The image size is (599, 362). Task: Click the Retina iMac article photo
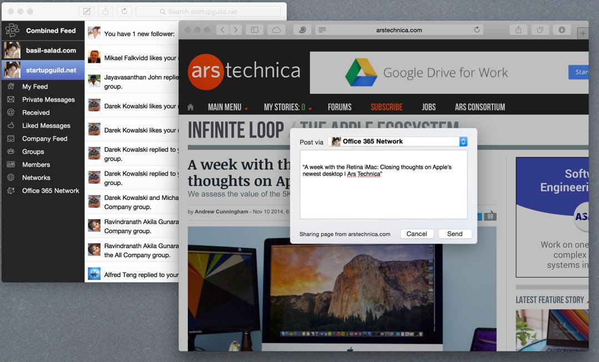(x=342, y=289)
